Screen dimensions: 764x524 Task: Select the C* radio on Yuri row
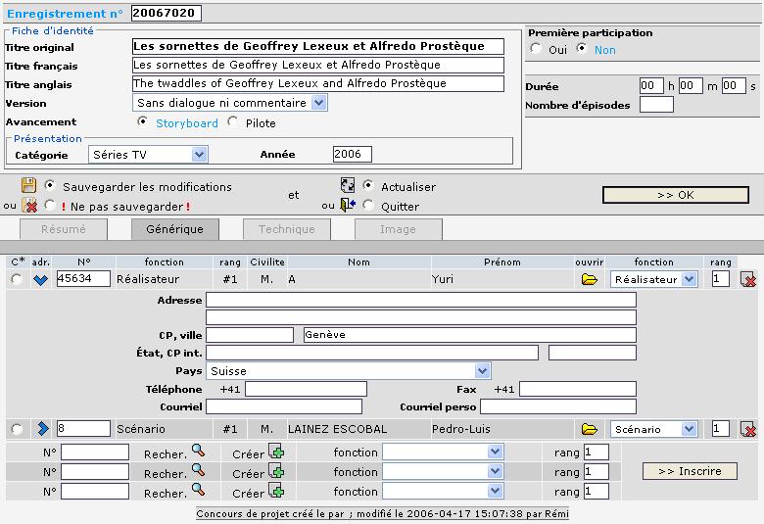(x=17, y=279)
